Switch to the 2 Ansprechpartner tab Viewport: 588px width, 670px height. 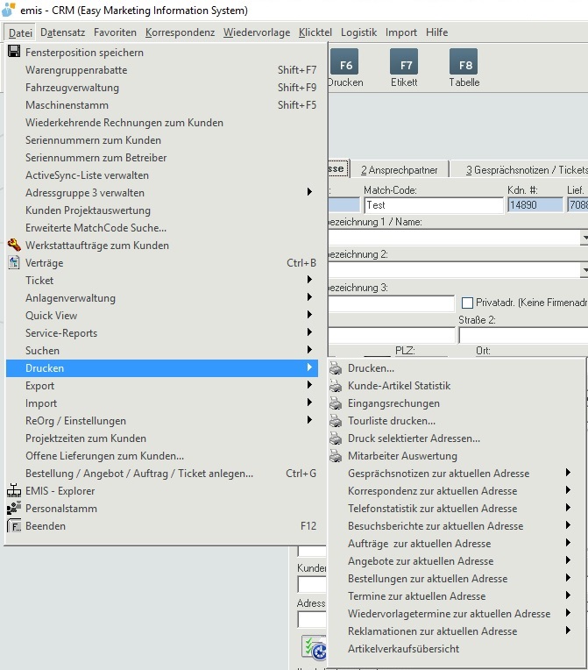[x=400, y=169]
